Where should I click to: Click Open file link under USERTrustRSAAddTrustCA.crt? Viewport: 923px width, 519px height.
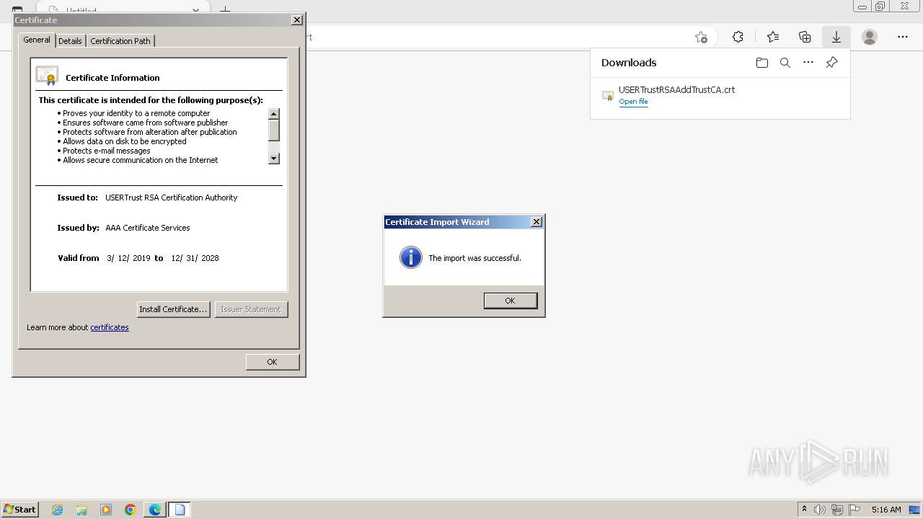pos(633,102)
